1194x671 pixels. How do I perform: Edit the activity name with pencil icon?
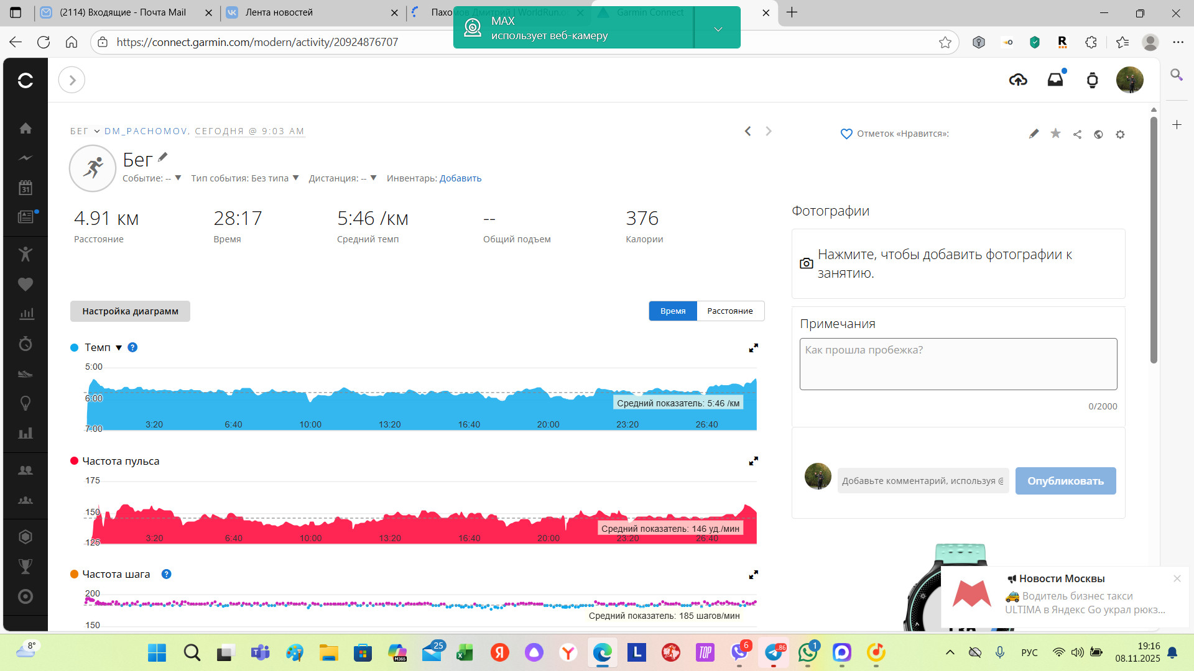click(x=163, y=157)
